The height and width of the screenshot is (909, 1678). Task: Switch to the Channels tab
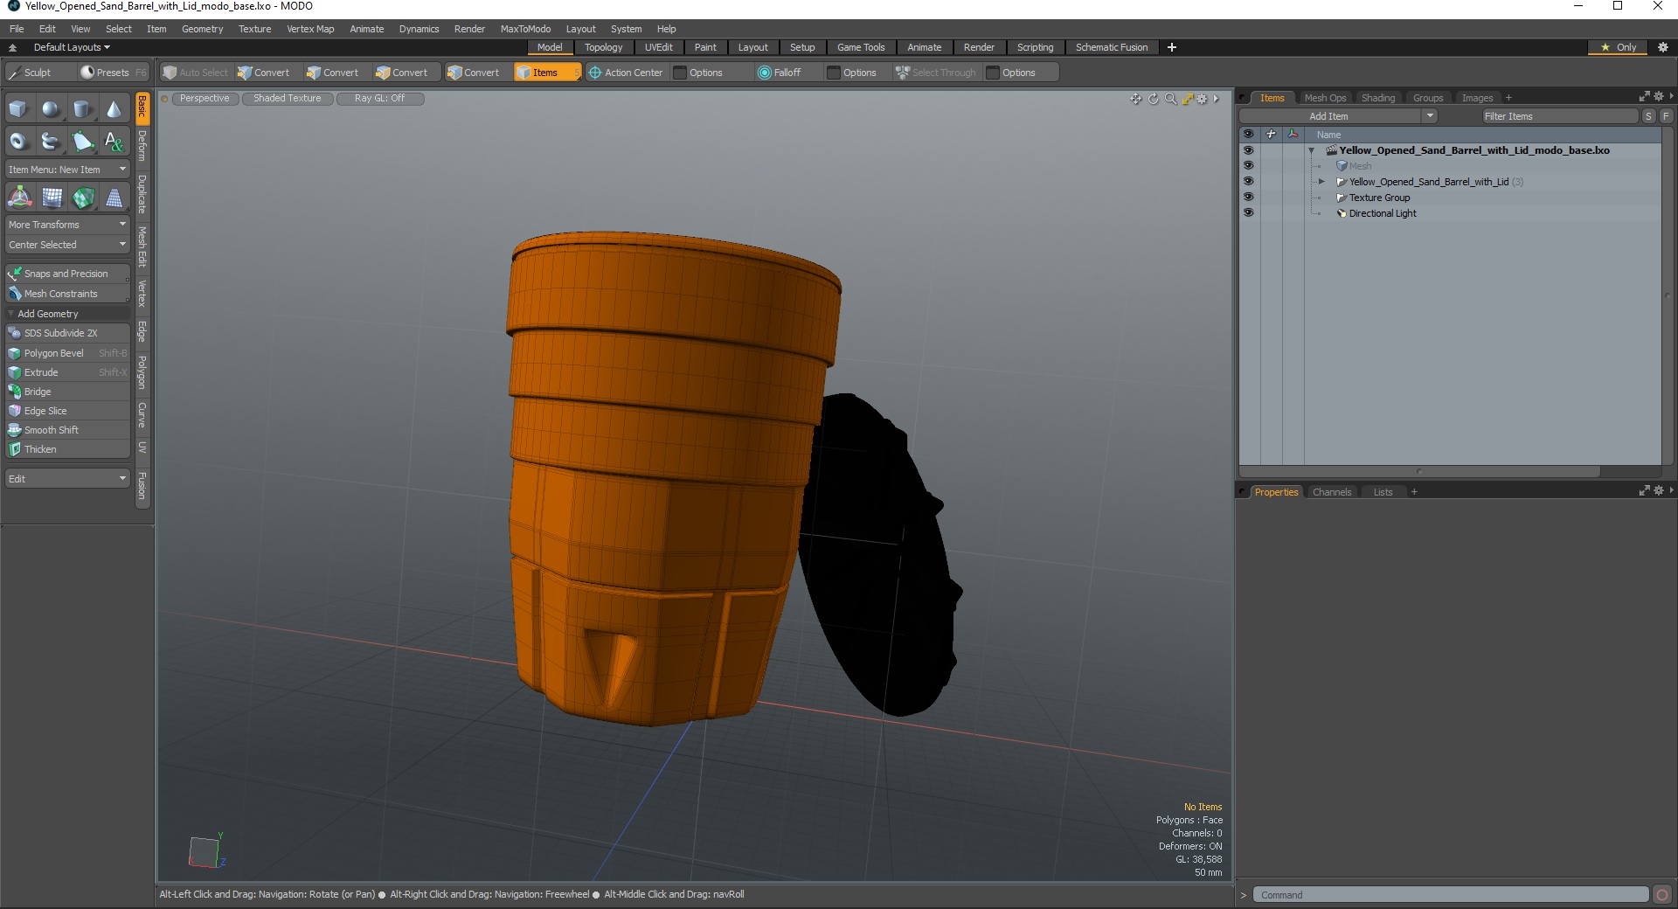1331,492
